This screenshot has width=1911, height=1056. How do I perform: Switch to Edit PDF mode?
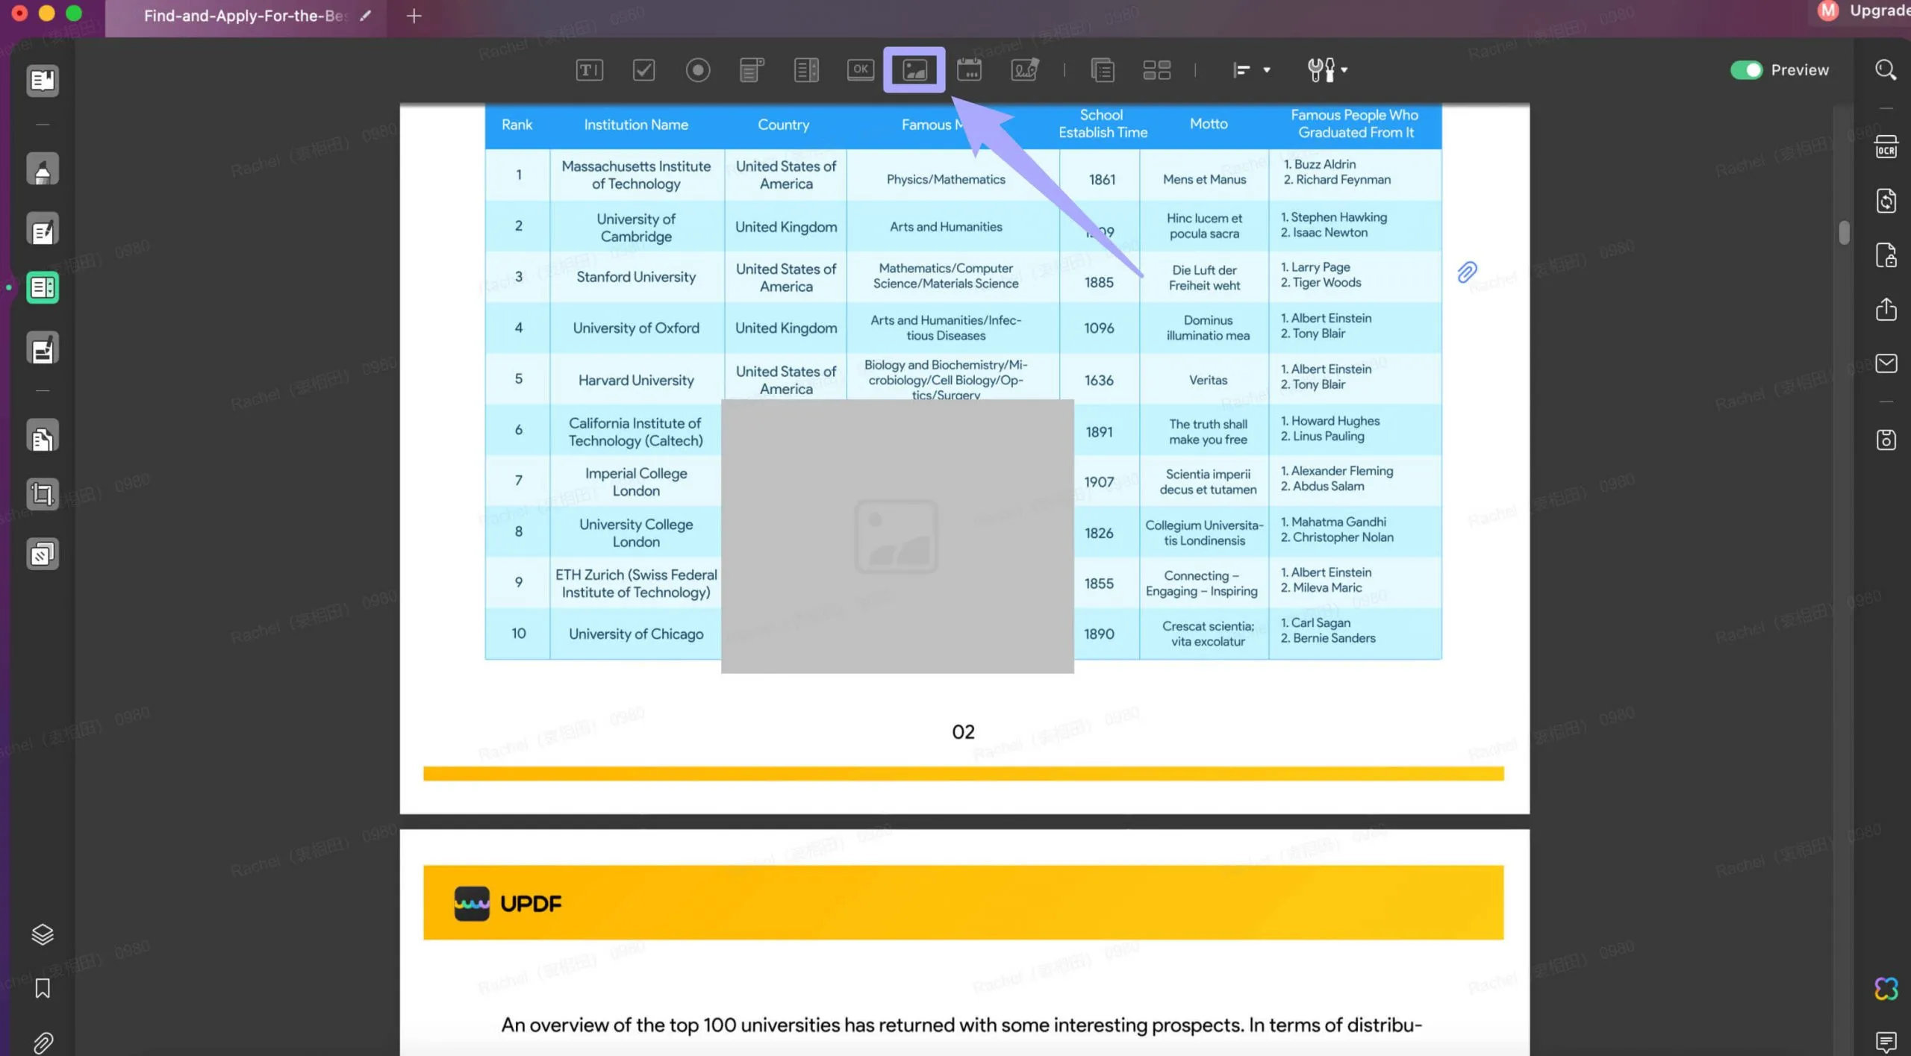pyautogui.click(x=43, y=229)
